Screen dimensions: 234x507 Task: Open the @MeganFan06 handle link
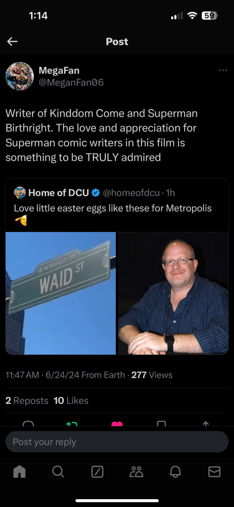[71, 83]
